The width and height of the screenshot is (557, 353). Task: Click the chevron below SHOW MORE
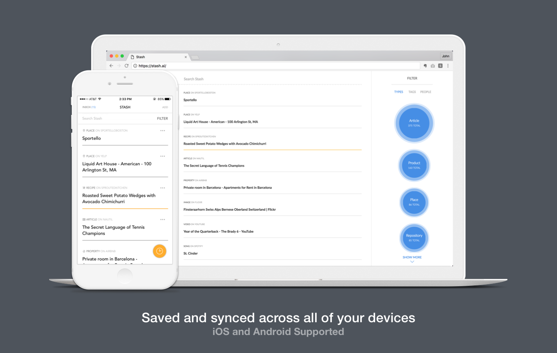[x=412, y=262]
